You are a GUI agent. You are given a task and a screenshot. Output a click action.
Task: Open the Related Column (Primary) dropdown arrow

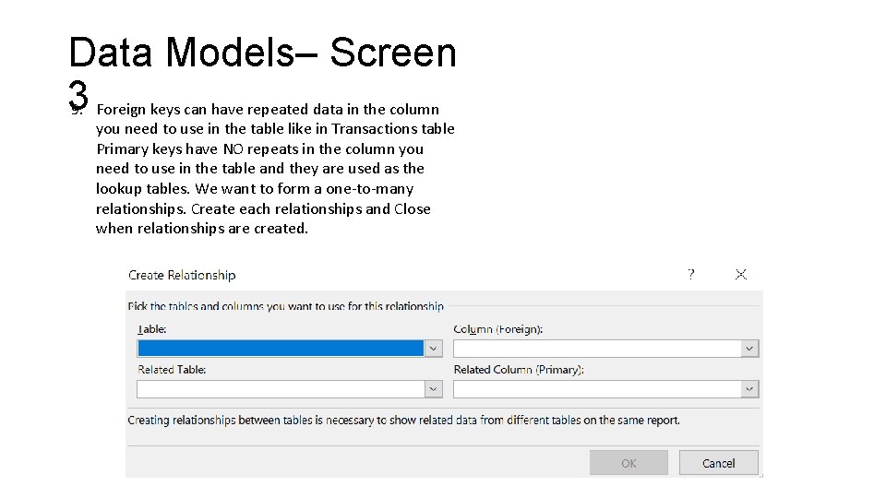[x=749, y=389]
